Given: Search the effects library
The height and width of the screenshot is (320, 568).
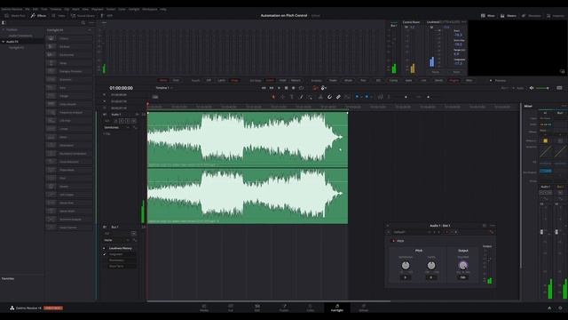Looking at the screenshot, I should [83, 22].
